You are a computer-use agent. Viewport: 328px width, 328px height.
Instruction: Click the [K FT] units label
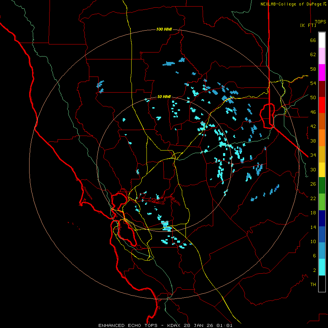[x=308, y=25]
